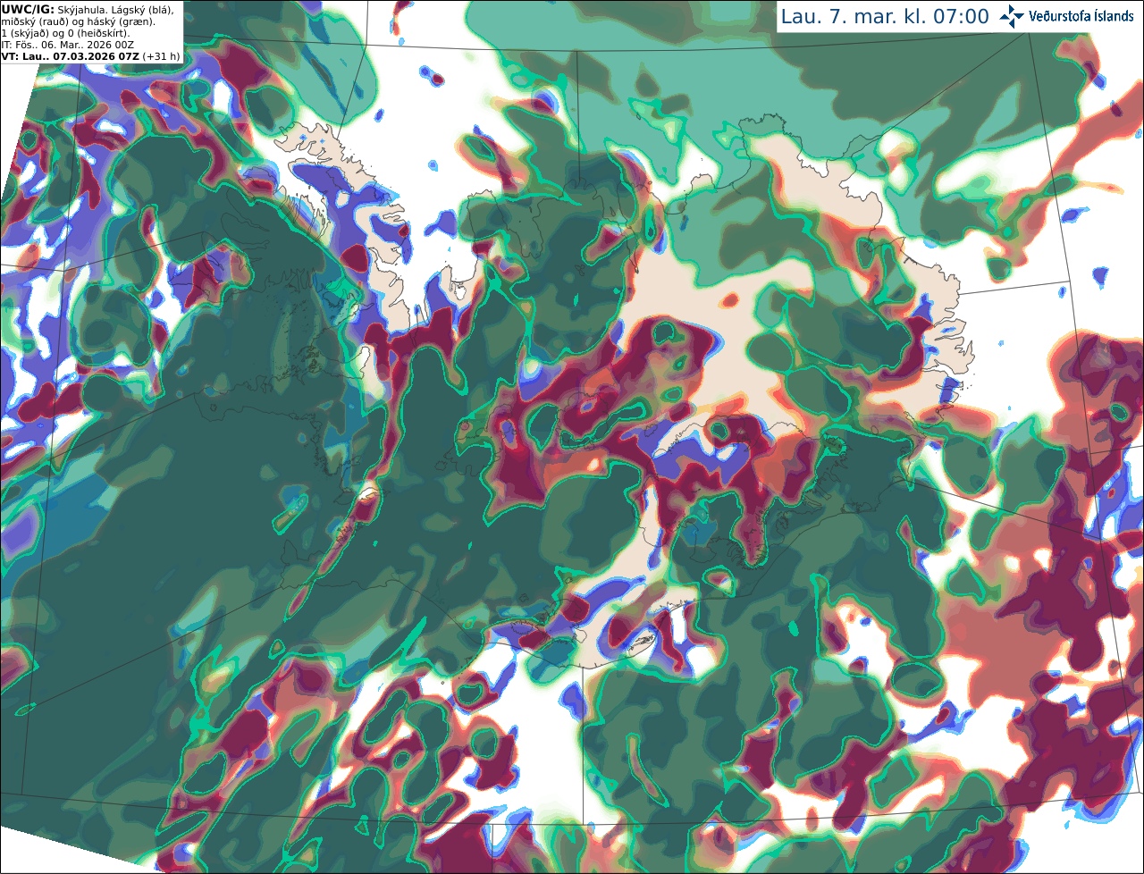This screenshot has width=1144, height=874.
Task: Click the "miðský (rauð) og háský (græn)." legend line
Action: [78, 21]
